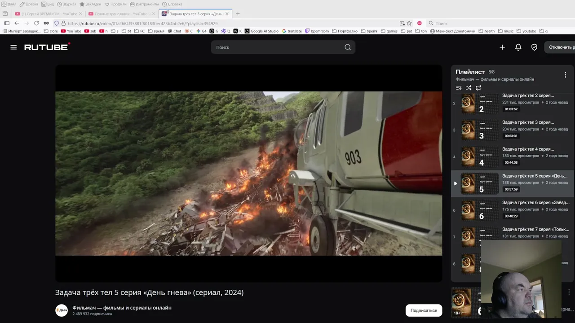
Task: Expand the PC bookmarks folder
Action: coord(139,31)
